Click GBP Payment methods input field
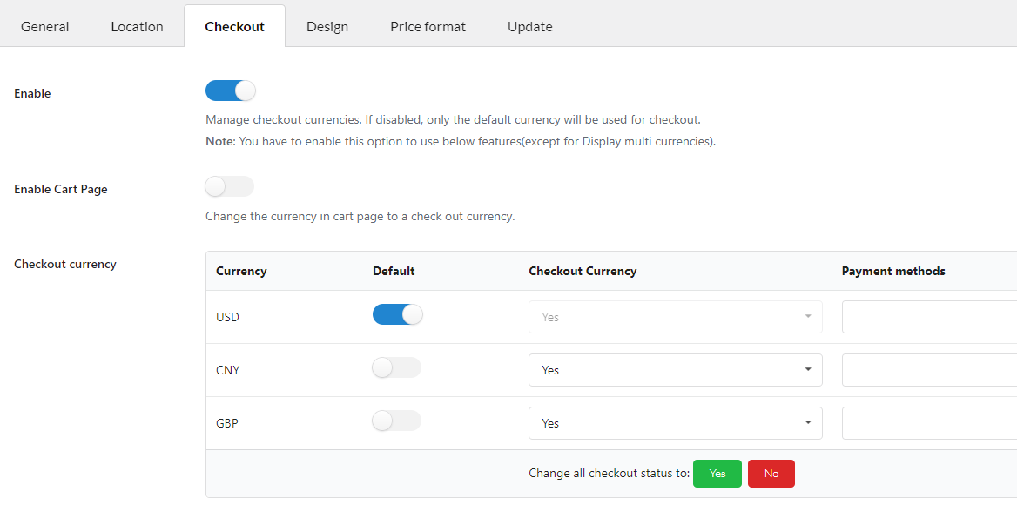This screenshot has height=505, width=1017. (x=928, y=423)
